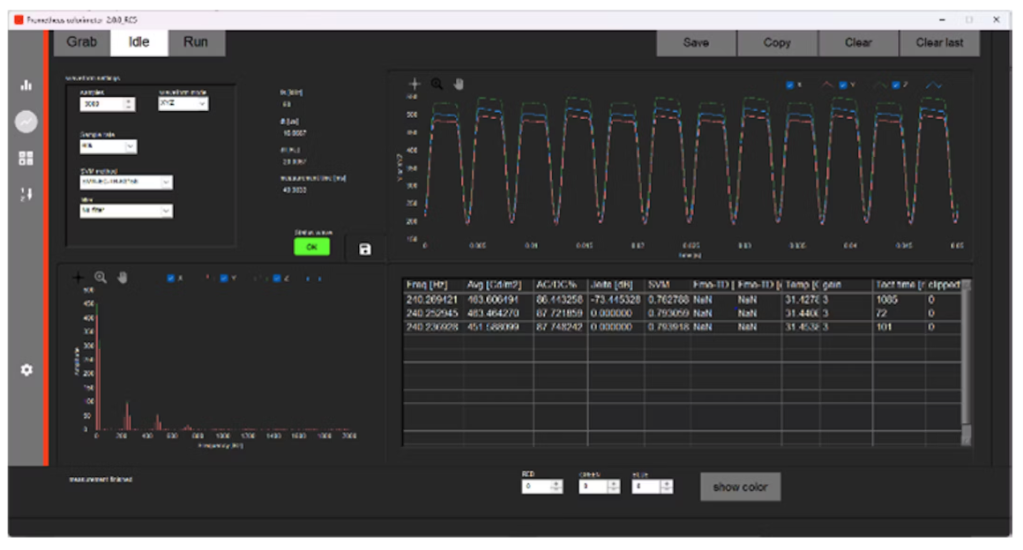Click the results table vertical scrollbar

(x=967, y=362)
